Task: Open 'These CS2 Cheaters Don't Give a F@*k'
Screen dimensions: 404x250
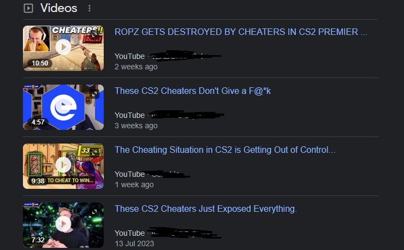Action: pyautogui.click(x=193, y=91)
